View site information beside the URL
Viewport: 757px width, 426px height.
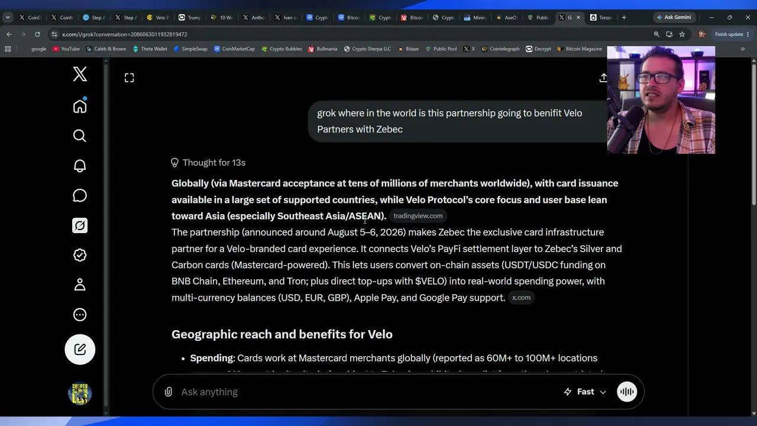[54, 34]
